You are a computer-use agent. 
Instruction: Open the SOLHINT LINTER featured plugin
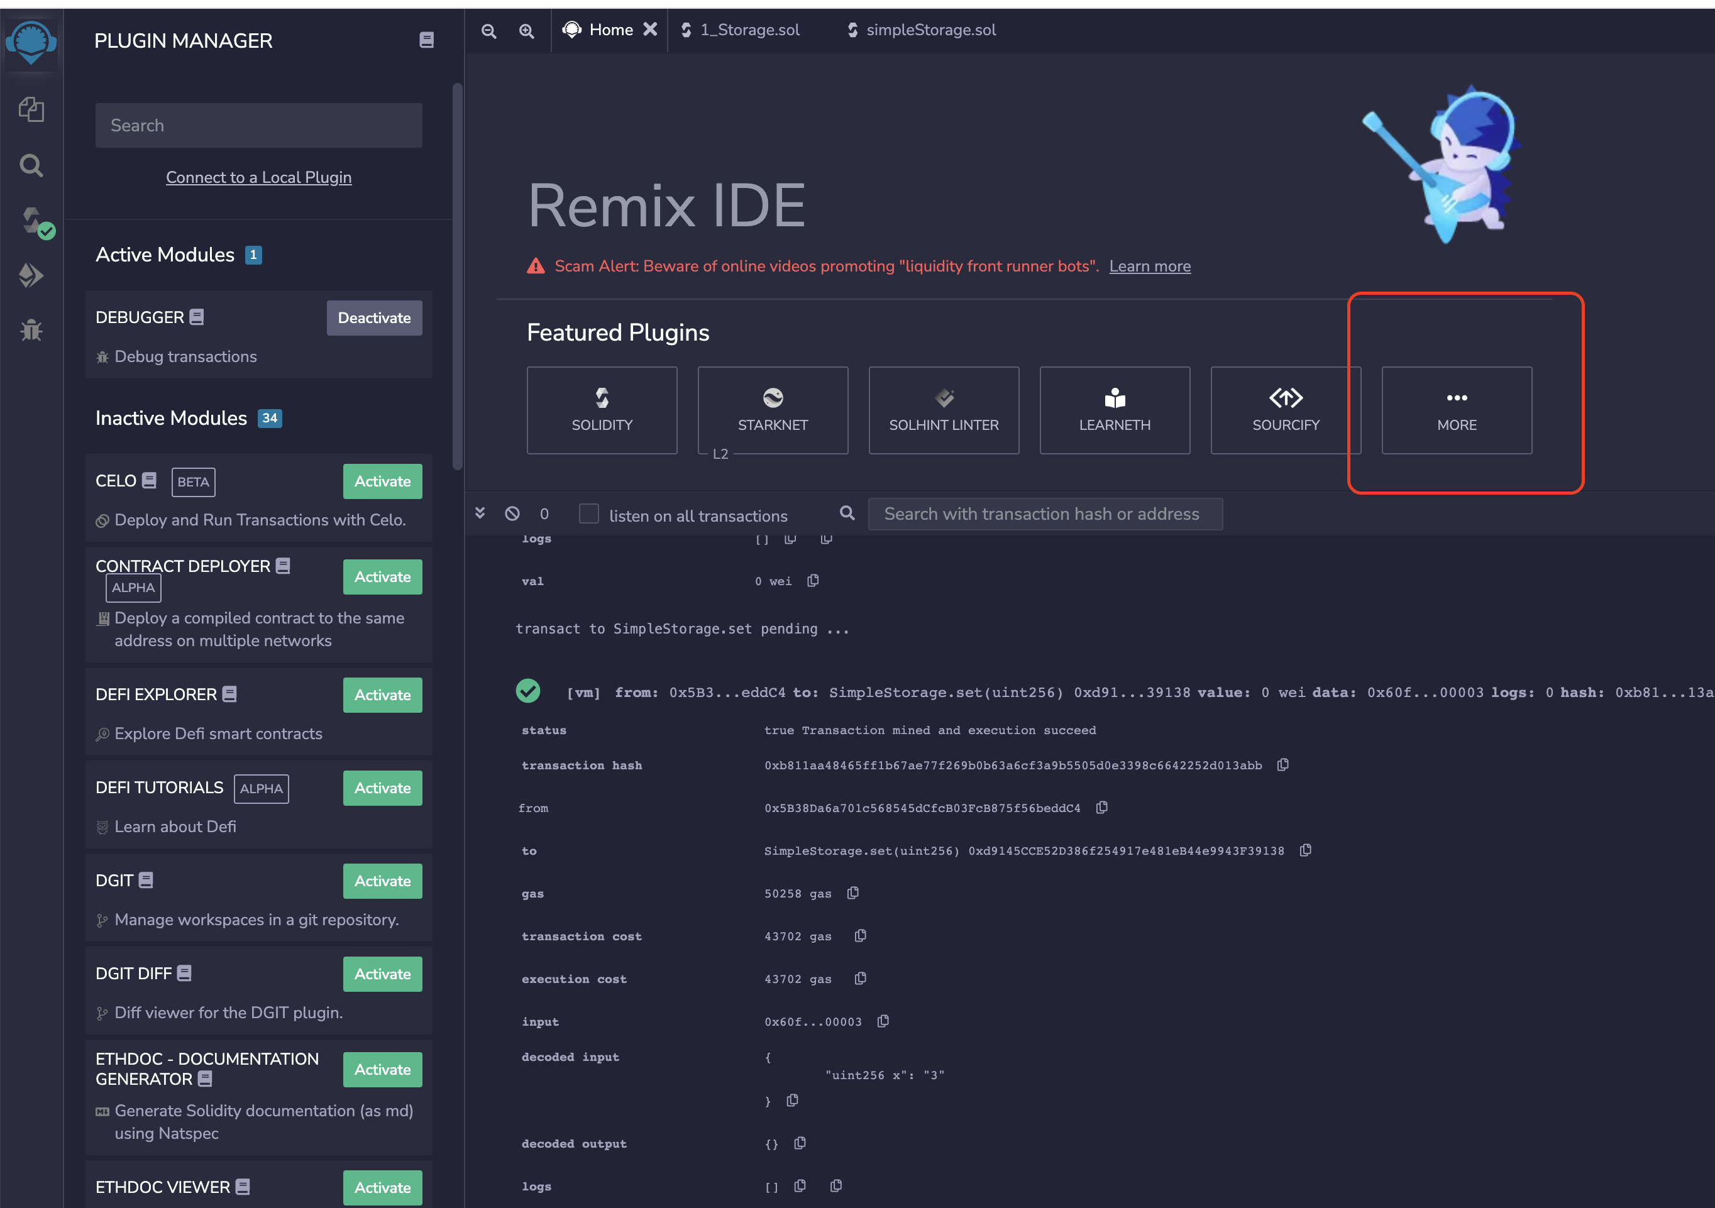[x=944, y=410]
